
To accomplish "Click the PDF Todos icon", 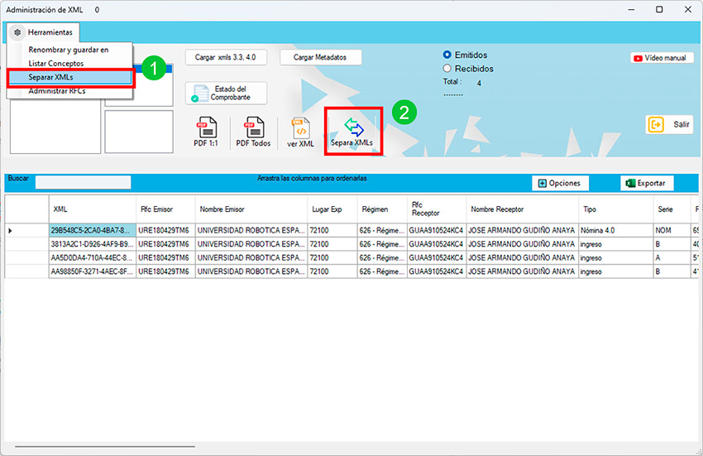I will (x=253, y=130).
